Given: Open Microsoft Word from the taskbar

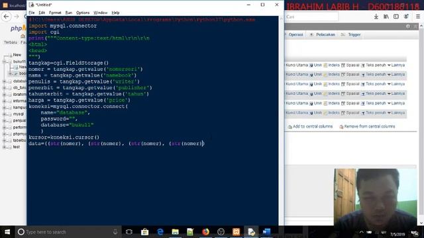Looking at the screenshot, I should (x=266, y=232).
